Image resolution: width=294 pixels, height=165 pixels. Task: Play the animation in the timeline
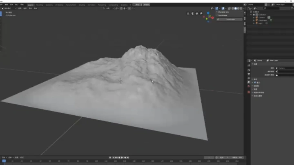click(x=122, y=158)
